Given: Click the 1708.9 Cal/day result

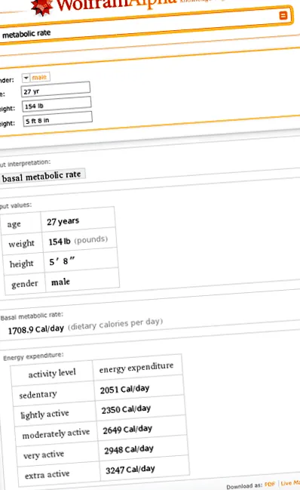Looking at the screenshot, I should 35,330.
